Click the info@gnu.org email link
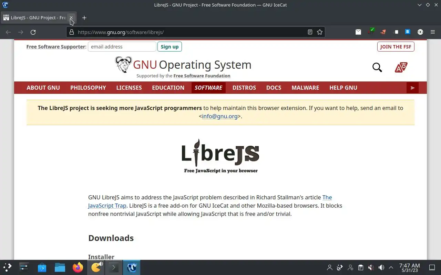441x275 pixels. [220, 116]
